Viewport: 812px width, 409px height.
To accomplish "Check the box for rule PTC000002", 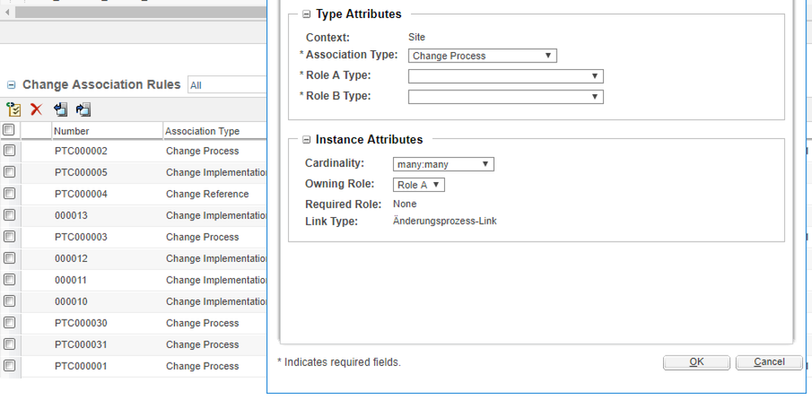I will tap(9, 150).
